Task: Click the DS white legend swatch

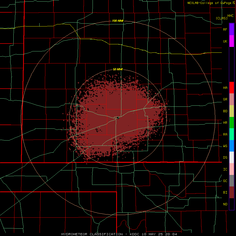Action: [x=232, y=157]
